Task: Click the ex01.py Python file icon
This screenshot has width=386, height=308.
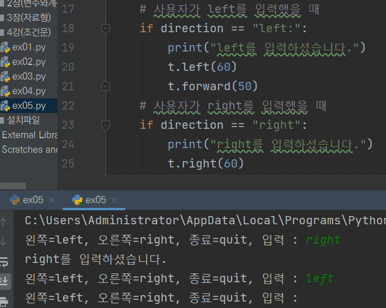Action: (x=5, y=47)
